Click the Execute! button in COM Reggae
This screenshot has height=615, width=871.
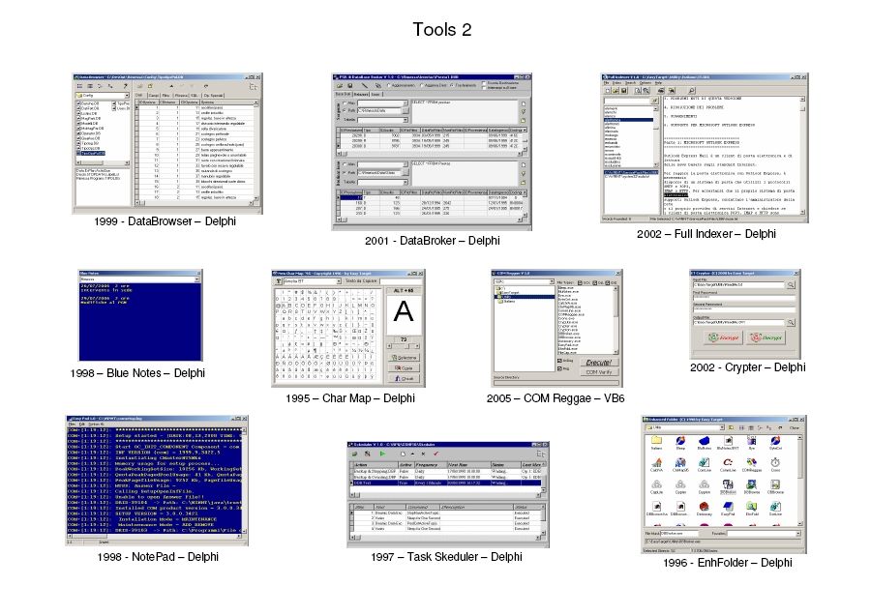point(599,363)
